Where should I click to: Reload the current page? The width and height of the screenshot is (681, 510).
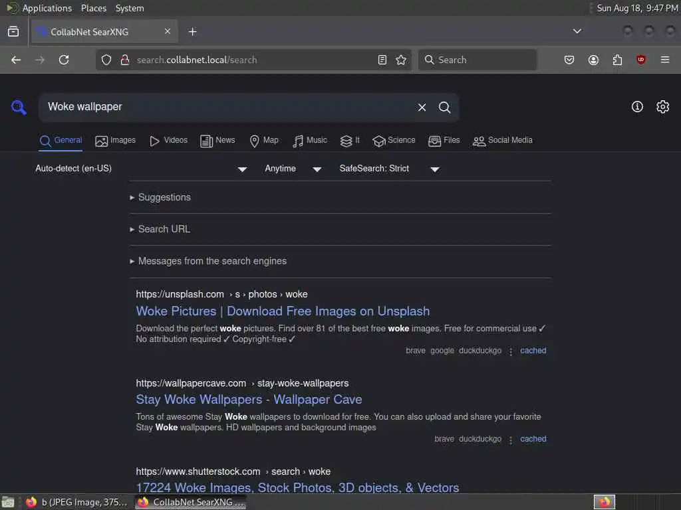click(64, 60)
